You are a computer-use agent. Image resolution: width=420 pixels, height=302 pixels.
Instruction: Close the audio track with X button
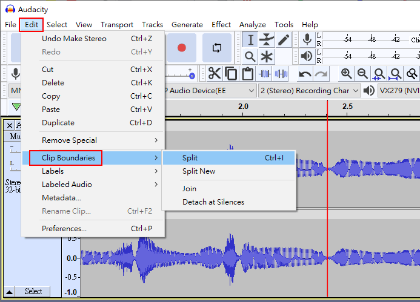(10, 125)
